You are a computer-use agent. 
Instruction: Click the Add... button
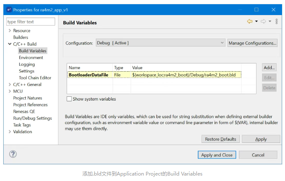[269, 67]
